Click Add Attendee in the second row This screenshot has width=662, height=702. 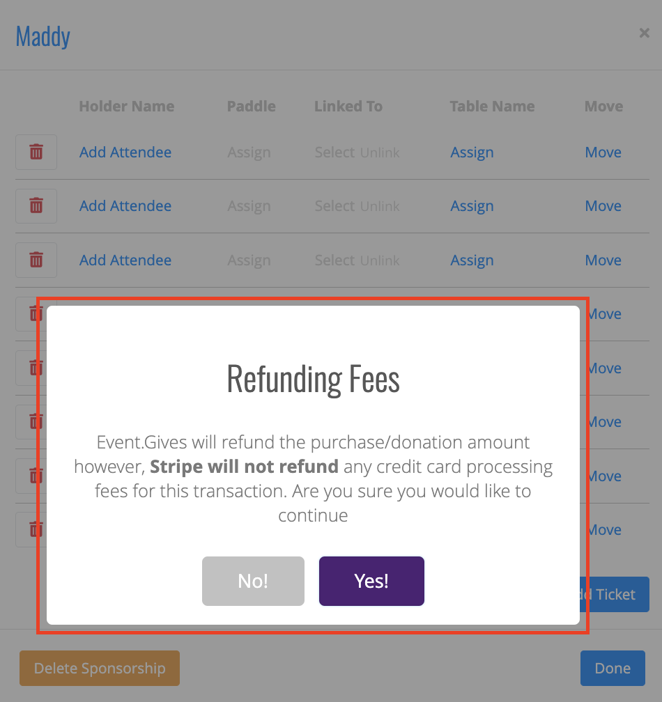point(125,206)
